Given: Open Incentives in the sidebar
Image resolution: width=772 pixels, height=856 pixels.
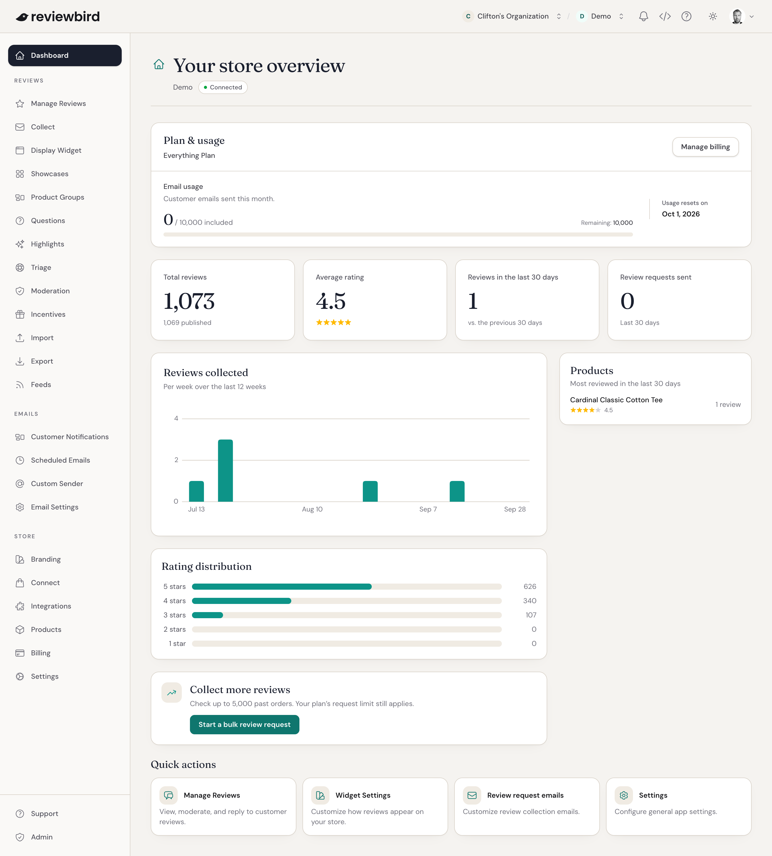Looking at the screenshot, I should [65, 314].
